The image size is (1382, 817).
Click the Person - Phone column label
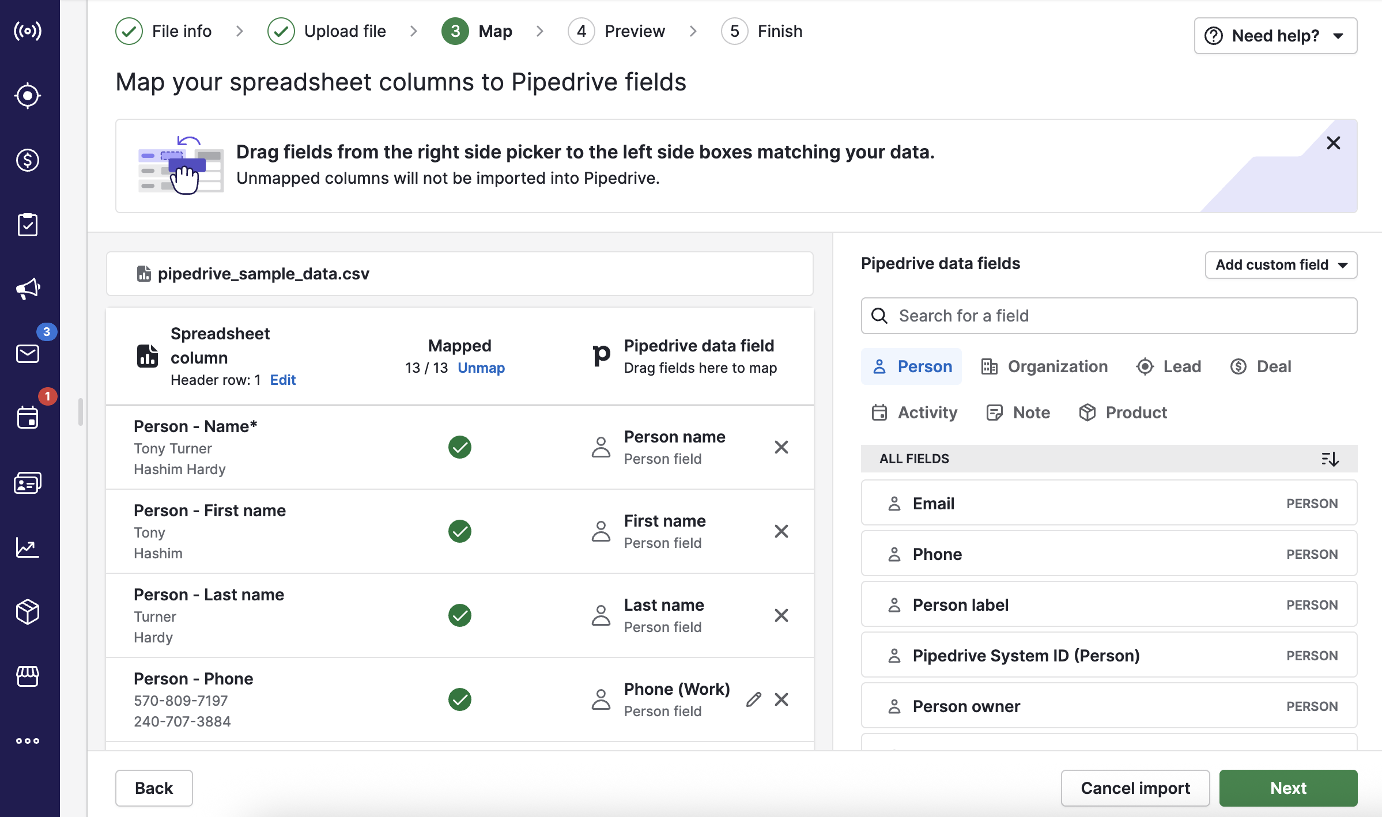click(x=193, y=679)
